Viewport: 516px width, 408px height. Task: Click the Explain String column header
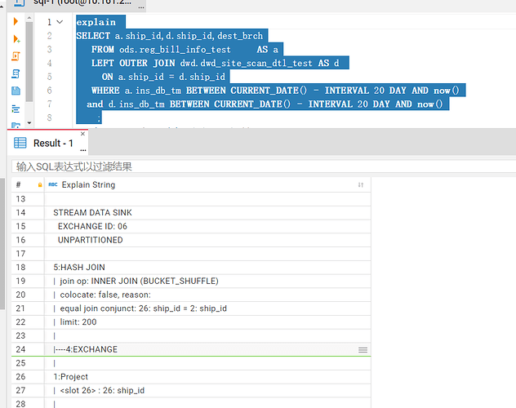click(x=88, y=185)
